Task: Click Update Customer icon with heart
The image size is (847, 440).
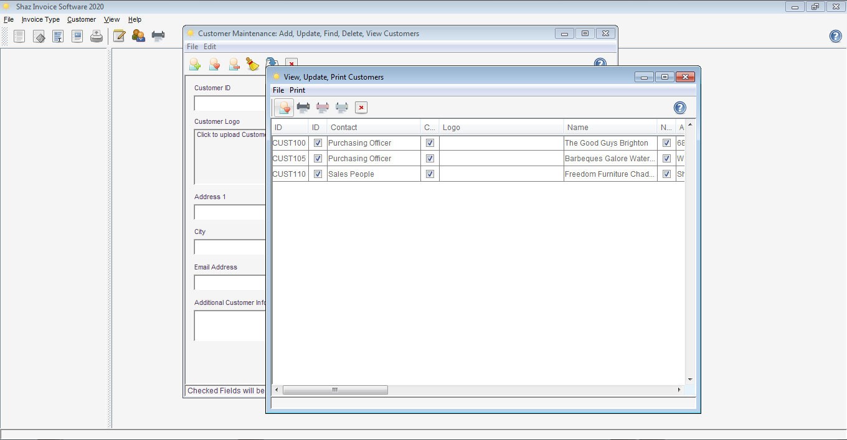Action: tap(214, 64)
